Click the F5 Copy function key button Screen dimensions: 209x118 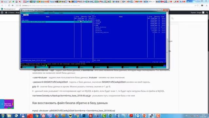(86, 67)
